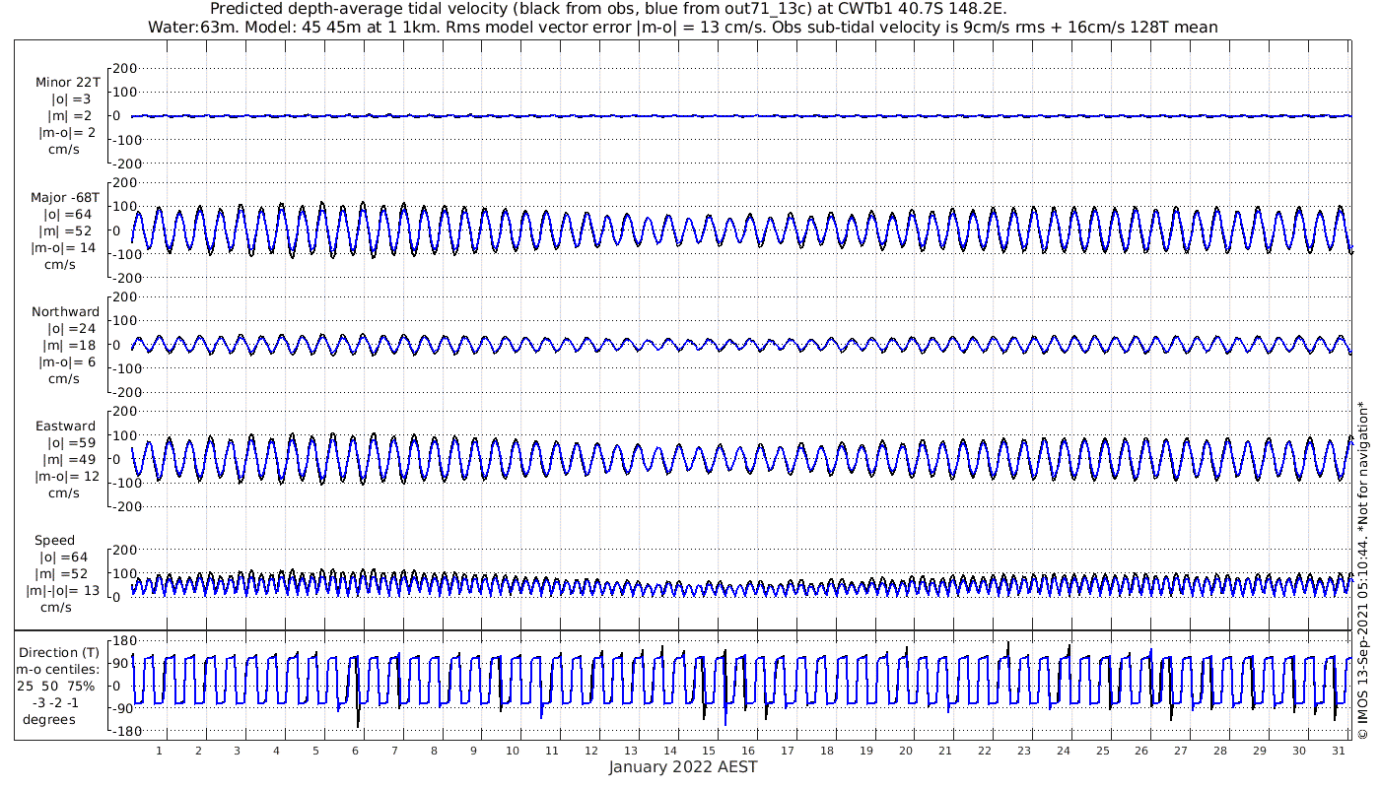Click '|m| =18' under Northward
This screenshot has width=1380, height=788.
pyautogui.click(x=67, y=346)
